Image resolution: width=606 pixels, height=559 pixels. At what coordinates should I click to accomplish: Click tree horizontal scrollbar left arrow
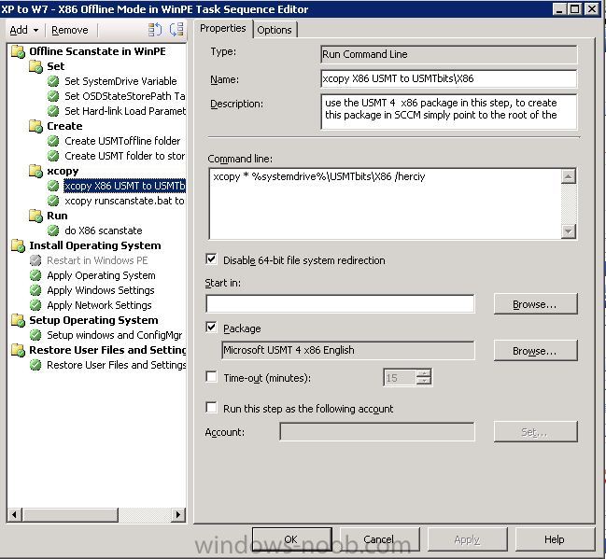[15, 514]
